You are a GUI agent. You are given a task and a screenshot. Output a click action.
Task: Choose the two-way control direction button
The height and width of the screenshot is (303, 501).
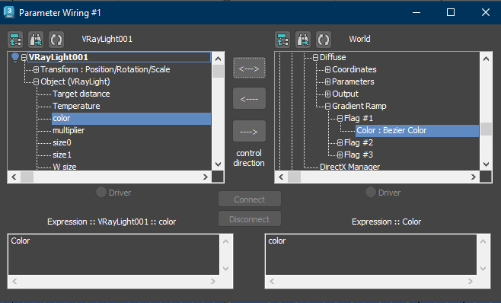(x=249, y=68)
